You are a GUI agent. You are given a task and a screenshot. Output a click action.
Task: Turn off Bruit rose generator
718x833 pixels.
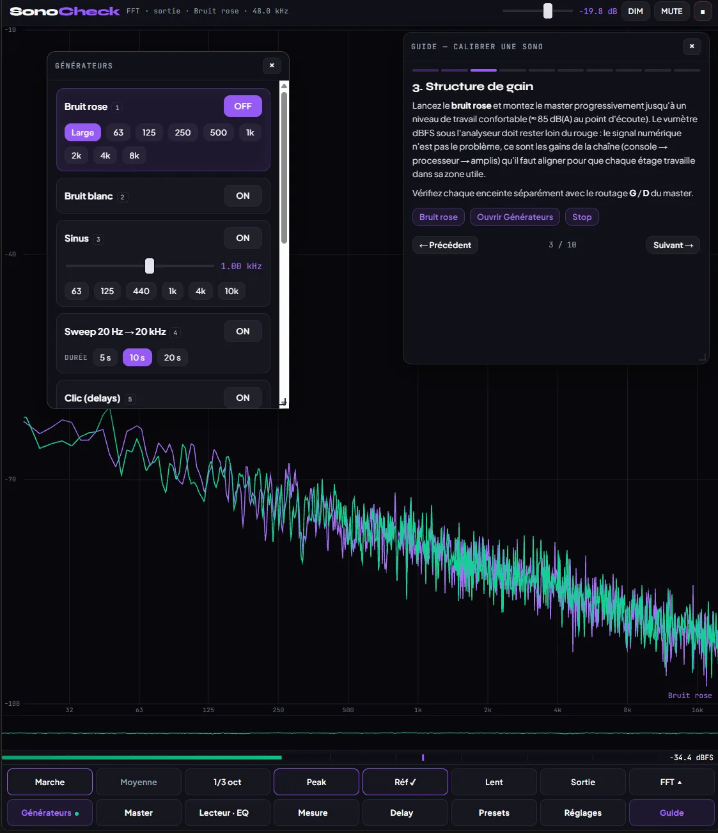(243, 106)
